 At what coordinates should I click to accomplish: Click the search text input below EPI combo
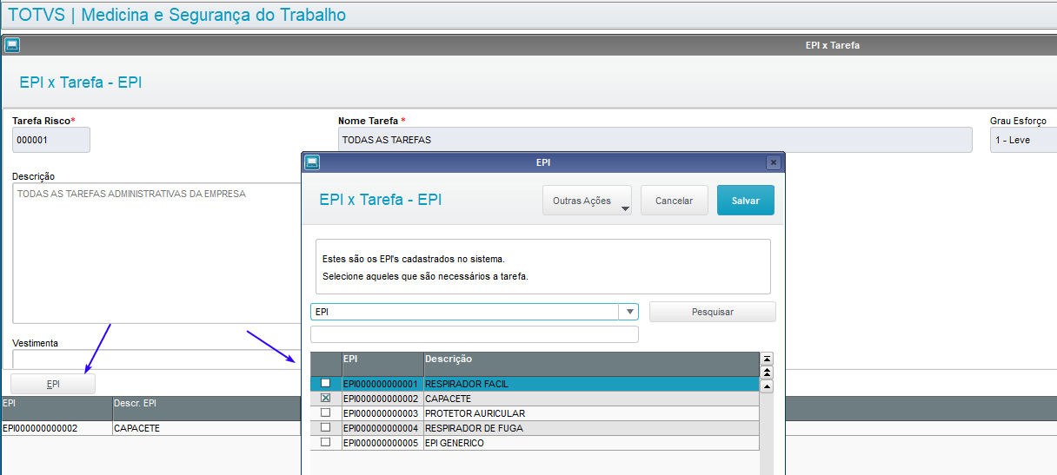475,334
